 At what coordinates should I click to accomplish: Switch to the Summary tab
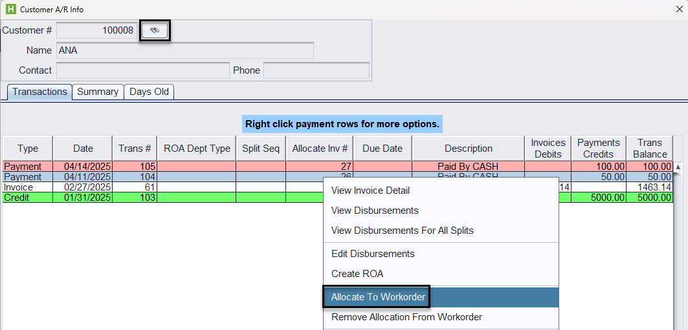tap(98, 92)
